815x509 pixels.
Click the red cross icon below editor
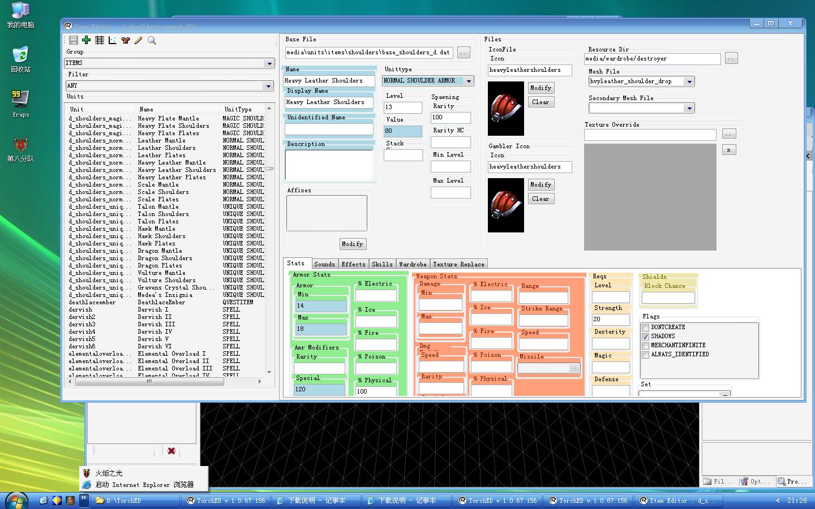coord(171,451)
